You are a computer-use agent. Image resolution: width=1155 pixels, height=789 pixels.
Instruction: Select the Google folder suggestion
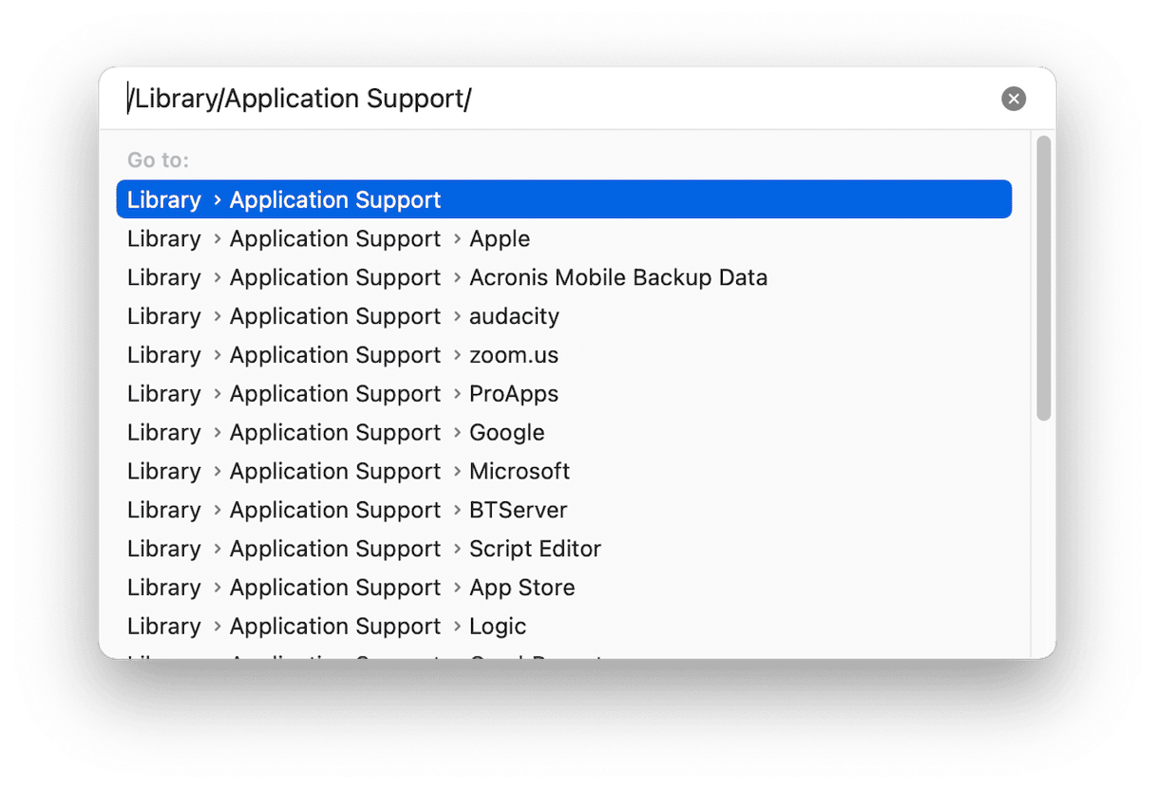tap(564, 433)
